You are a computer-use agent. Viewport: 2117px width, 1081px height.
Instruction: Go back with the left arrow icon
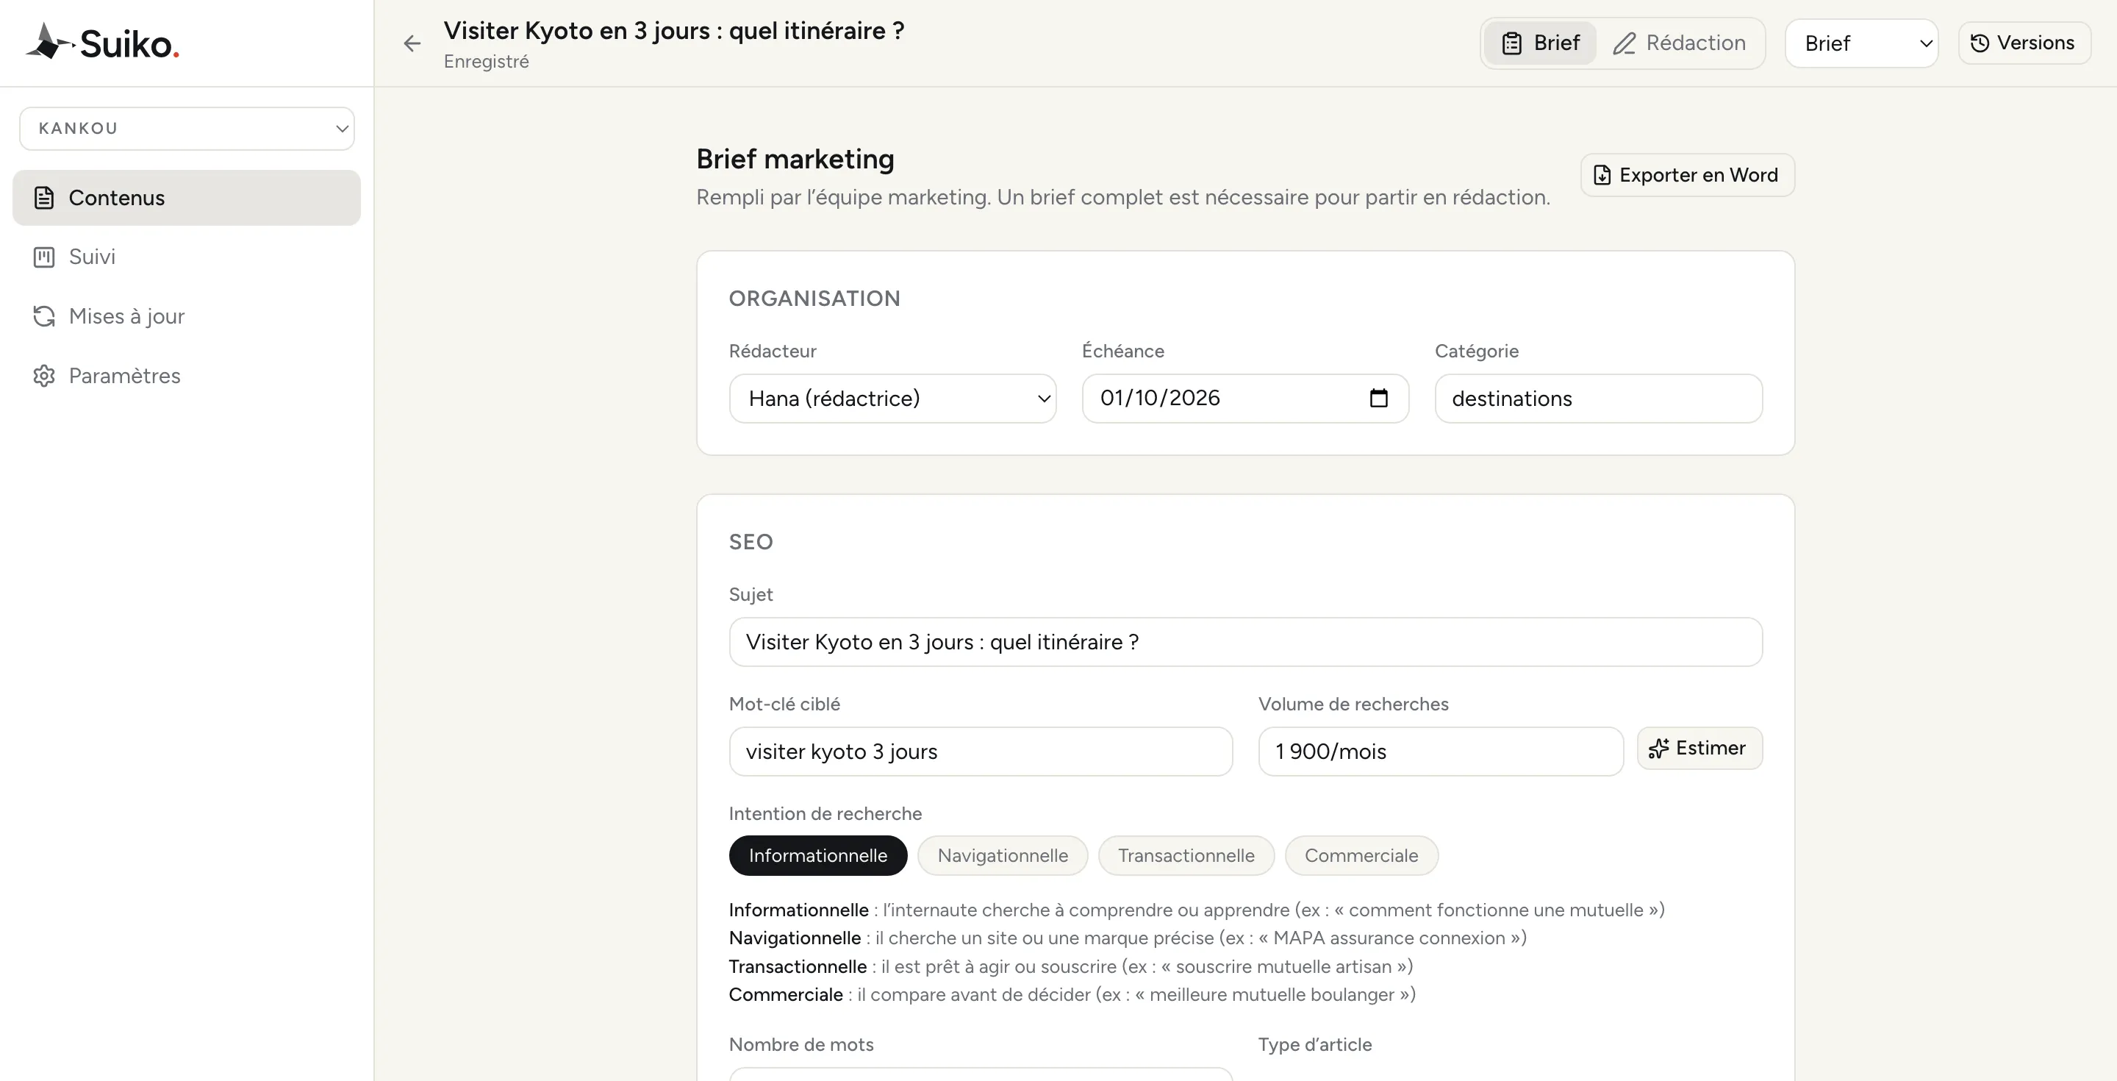412,43
